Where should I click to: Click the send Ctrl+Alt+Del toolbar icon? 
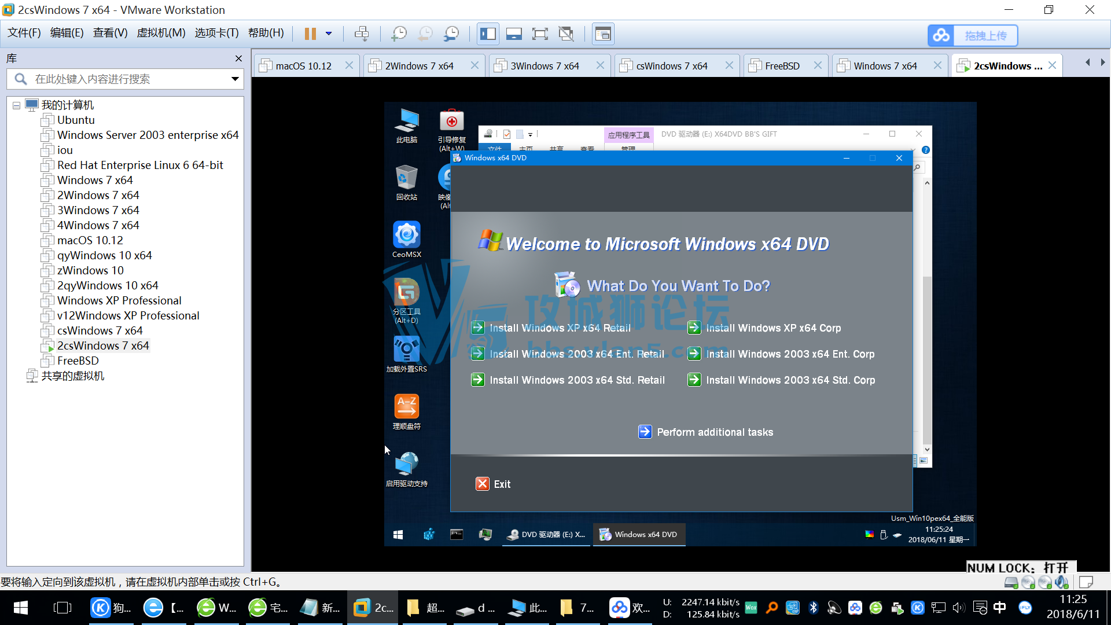pyautogui.click(x=362, y=34)
